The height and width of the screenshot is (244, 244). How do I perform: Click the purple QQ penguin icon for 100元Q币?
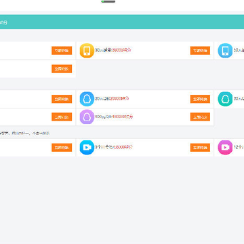pos(87,117)
